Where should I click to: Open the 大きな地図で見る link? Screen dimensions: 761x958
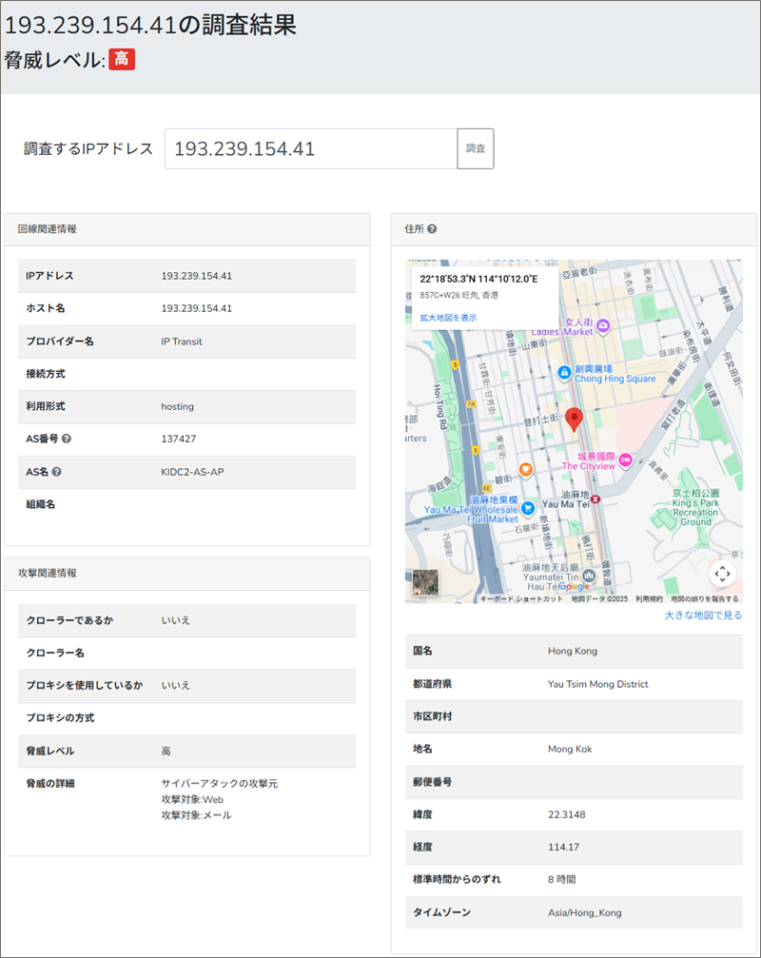[x=703, y=616]
